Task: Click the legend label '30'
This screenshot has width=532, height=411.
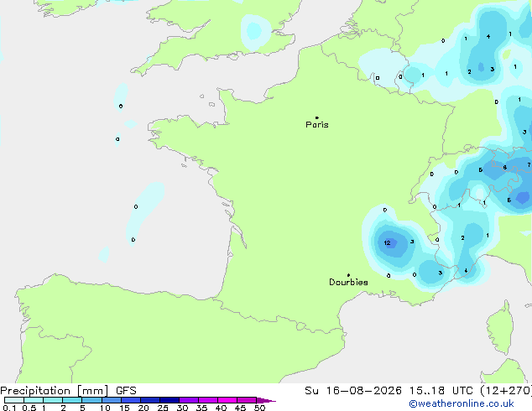Action: pyautogui.click(x=182, y=408)
